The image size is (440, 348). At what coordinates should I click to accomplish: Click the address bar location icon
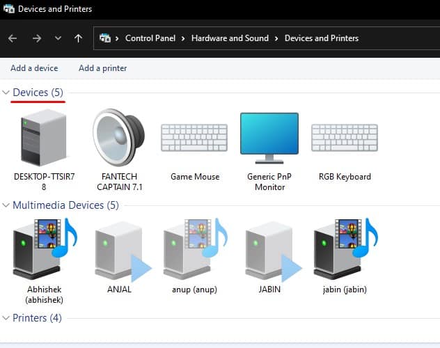(x=105, y=38)
